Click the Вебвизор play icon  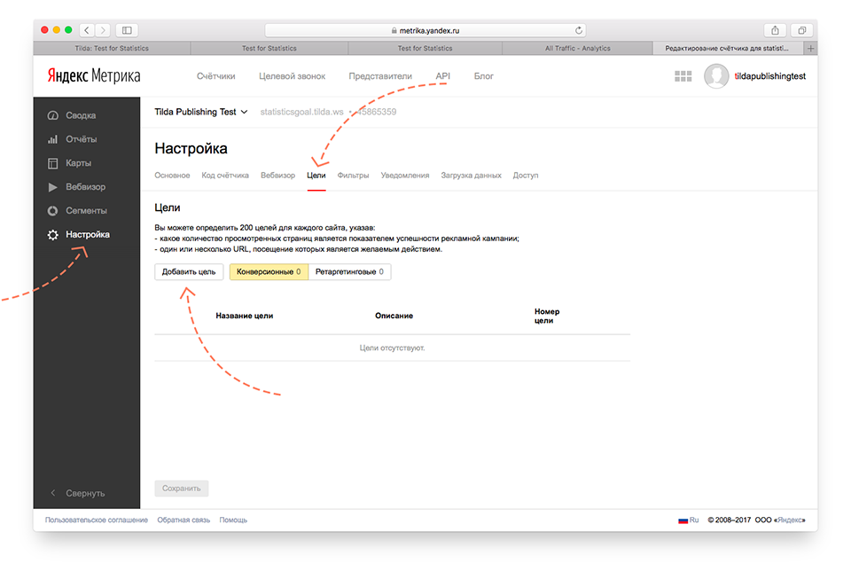tap(52, 187)
